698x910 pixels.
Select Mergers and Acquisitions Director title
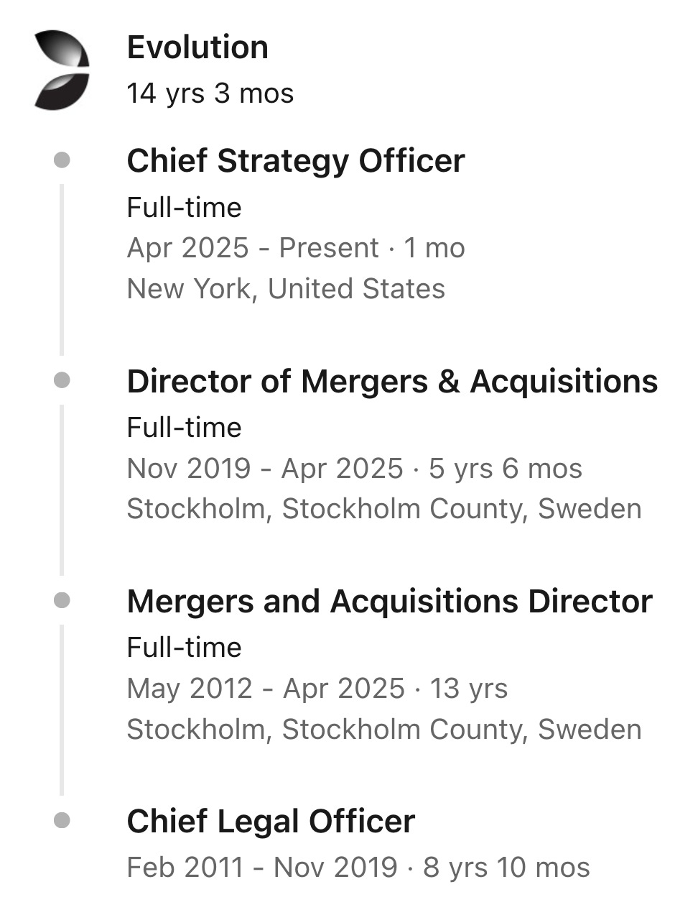point(389,601)
